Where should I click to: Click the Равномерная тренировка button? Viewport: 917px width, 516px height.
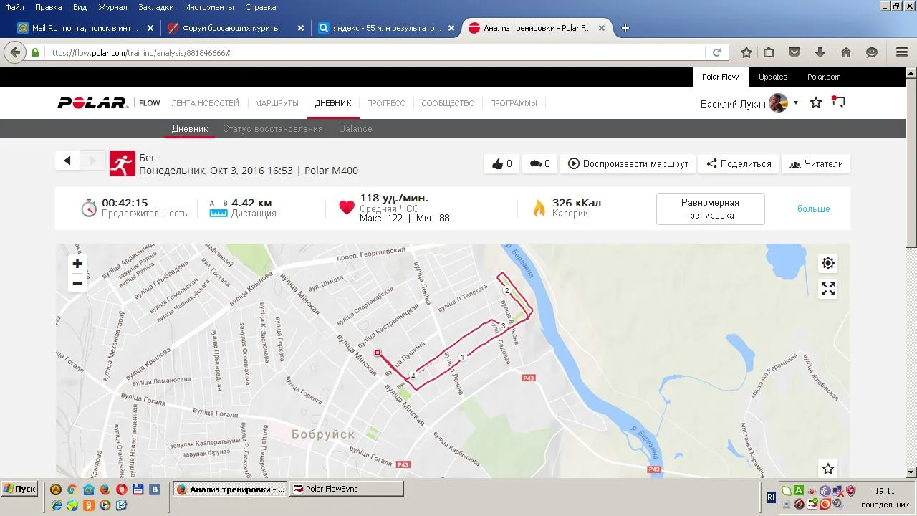click(x=710, y=209)
